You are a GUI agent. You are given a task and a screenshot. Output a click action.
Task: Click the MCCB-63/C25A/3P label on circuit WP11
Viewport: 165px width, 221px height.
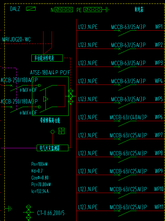click(x=128, y=207)
